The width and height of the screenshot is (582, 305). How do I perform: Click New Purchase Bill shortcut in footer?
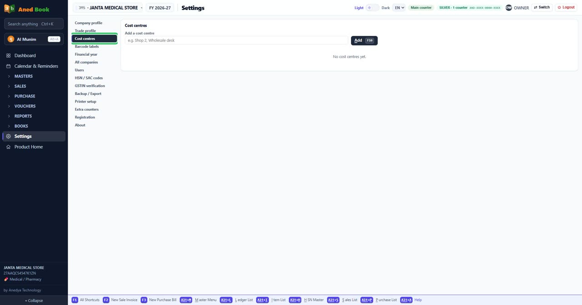click(x=158, y=300)
